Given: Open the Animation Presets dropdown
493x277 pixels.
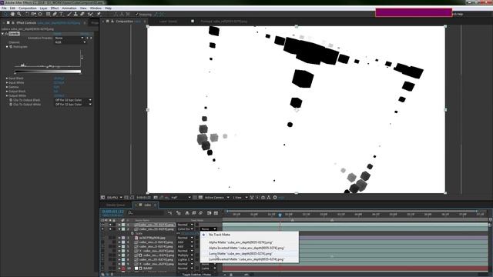Looking at the screenshot, I should point(69,38).
